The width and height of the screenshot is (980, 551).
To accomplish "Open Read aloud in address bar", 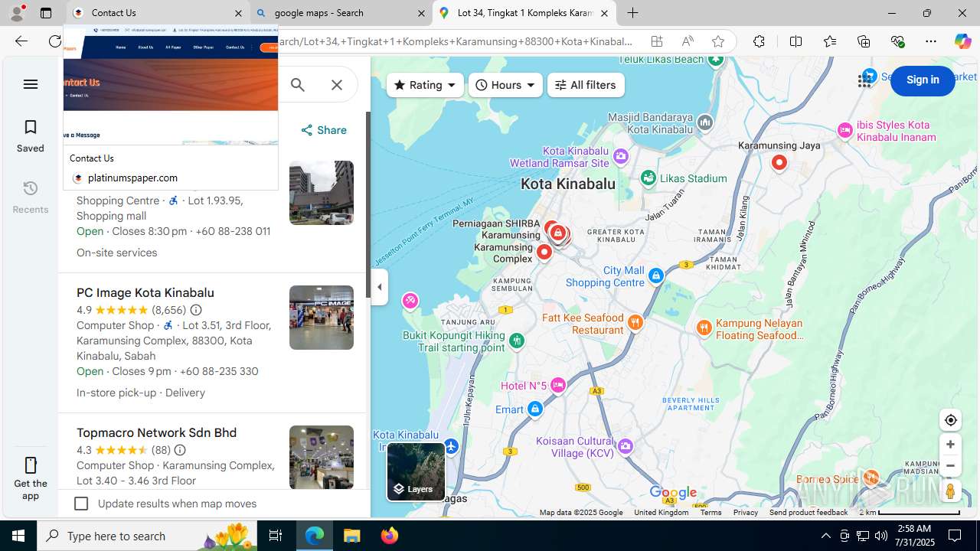I will click(688, 41).
